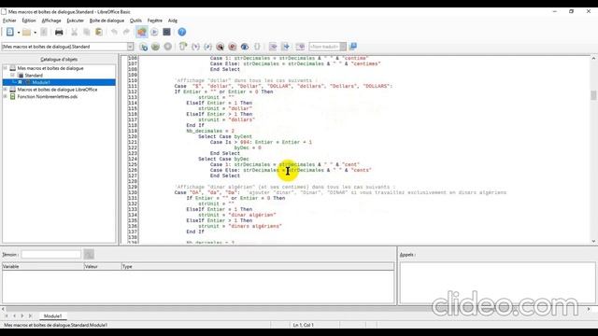Click the Appels call stack list
Image resolution: width=598 pixels, height=336 pixels.
point(497,283)
